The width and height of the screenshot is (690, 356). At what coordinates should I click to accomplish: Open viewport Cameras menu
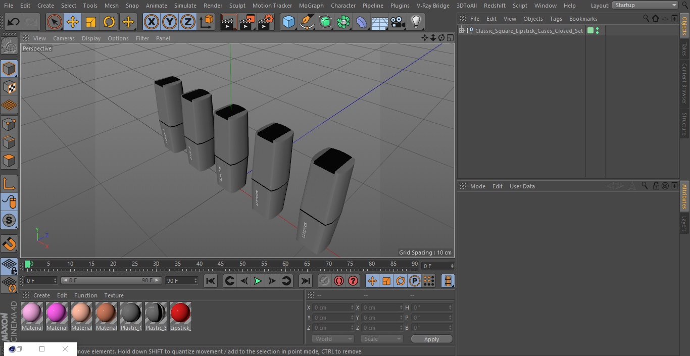click(64, 38)
